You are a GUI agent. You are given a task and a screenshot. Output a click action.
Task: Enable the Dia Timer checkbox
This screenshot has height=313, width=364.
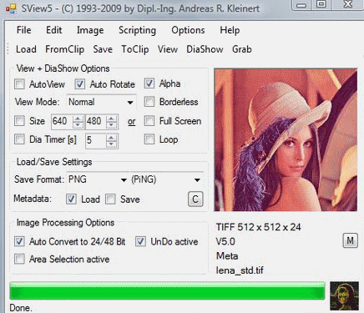point(19,139)
